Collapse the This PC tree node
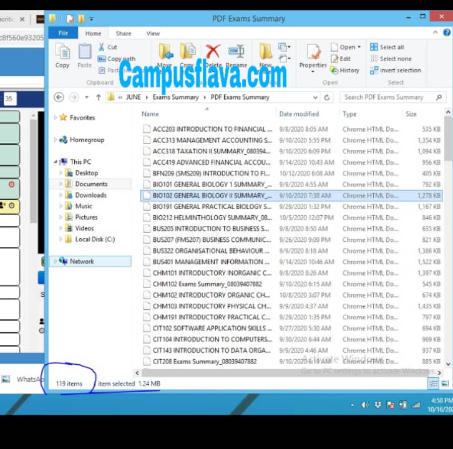 [55, 162]
